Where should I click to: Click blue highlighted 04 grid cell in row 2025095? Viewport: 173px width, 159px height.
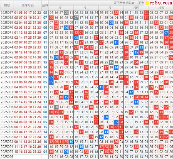coord(66,151)
